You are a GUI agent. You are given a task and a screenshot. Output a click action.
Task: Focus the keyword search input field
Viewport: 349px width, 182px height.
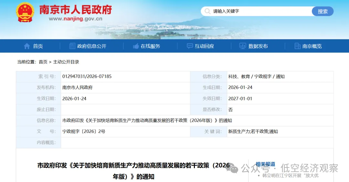point(259,11)
